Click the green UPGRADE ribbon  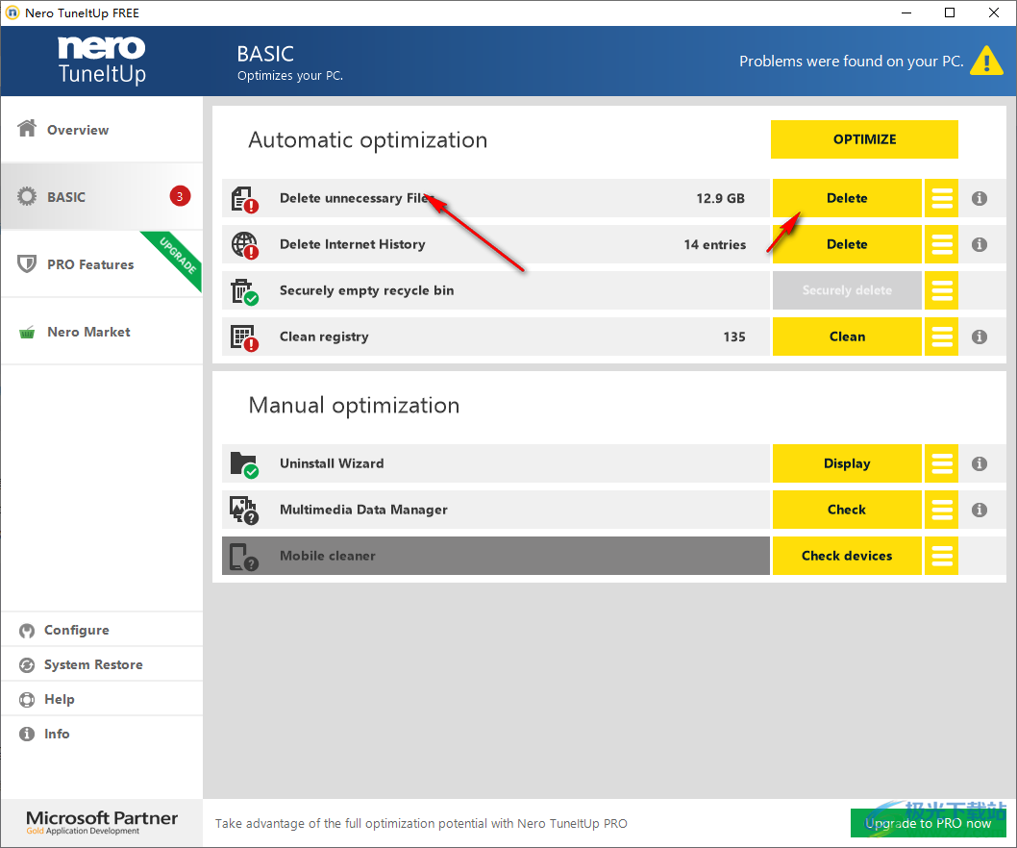point(177,258)
